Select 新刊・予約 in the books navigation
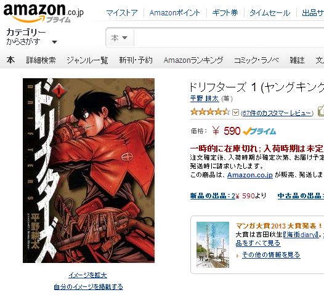The image size is (324, 295). pyautogui.click(x=136, y=60)
